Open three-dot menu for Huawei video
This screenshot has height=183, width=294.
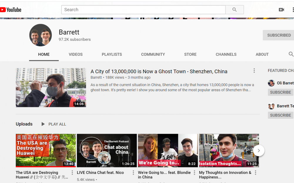72,173
